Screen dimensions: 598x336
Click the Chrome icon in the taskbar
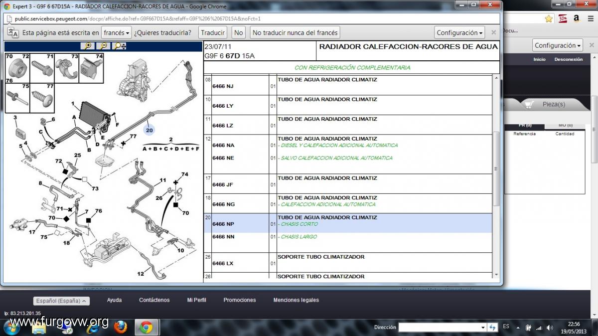pos(146,327)
